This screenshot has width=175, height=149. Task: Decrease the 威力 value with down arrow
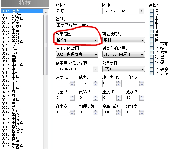[x=95, y=85]
